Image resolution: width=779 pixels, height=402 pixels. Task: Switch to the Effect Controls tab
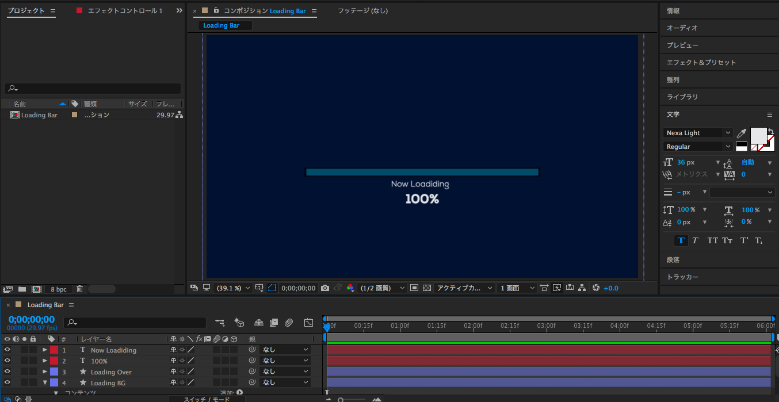click(124, 11)
